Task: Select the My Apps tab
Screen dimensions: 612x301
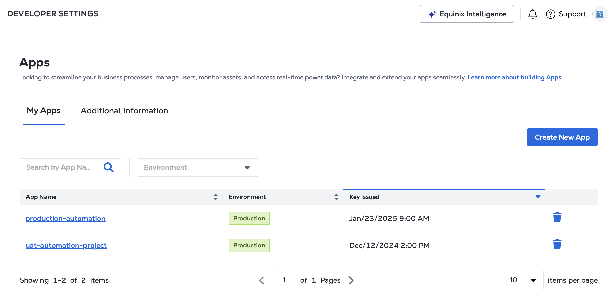Action: click(43, 111)
